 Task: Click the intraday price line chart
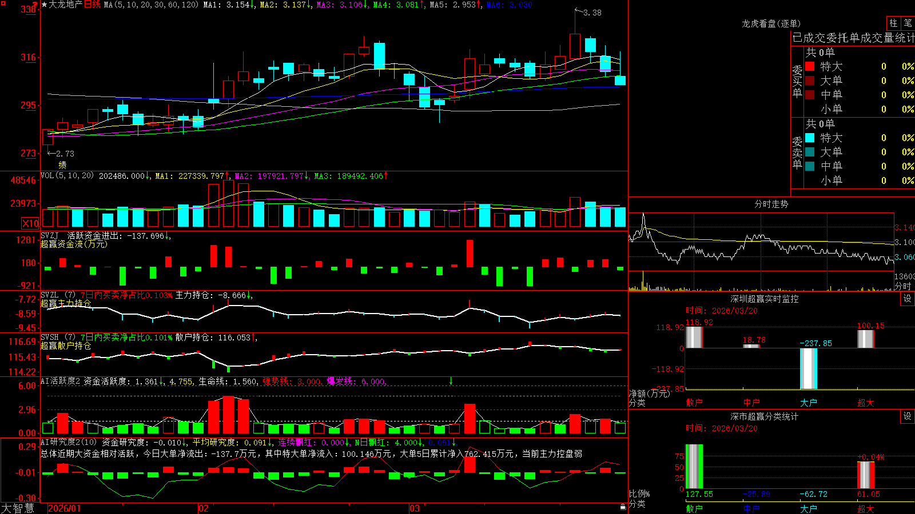(x=761, y=242)
